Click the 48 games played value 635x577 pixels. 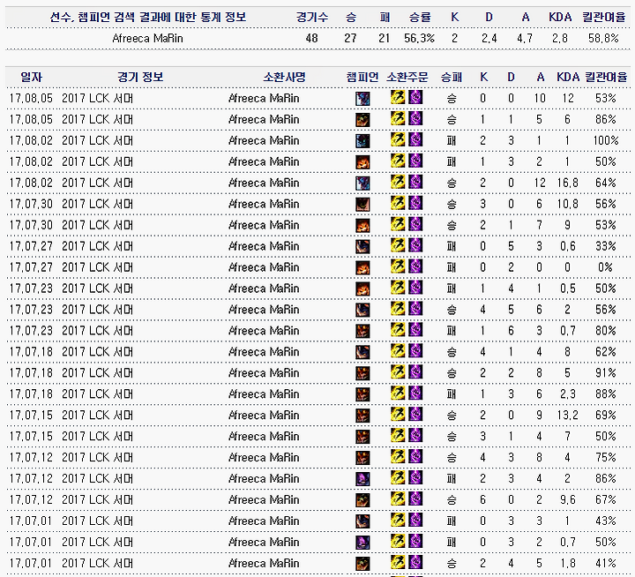point(311,39)
